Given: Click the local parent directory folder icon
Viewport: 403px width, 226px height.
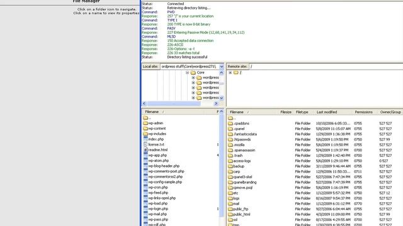Looking at the screenshot, I should coord(145,118).
